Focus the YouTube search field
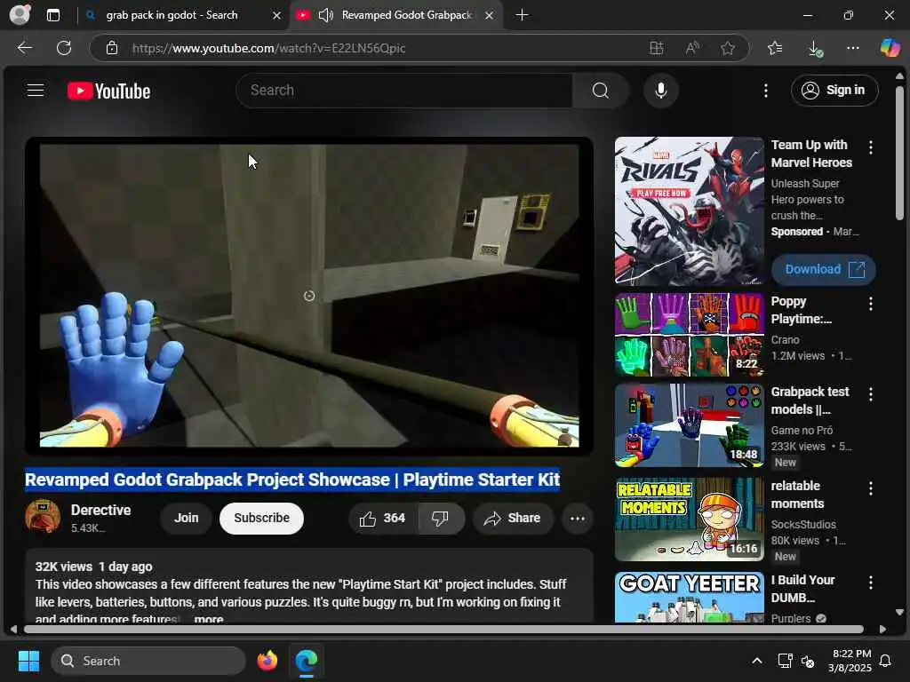 (404, 91)
